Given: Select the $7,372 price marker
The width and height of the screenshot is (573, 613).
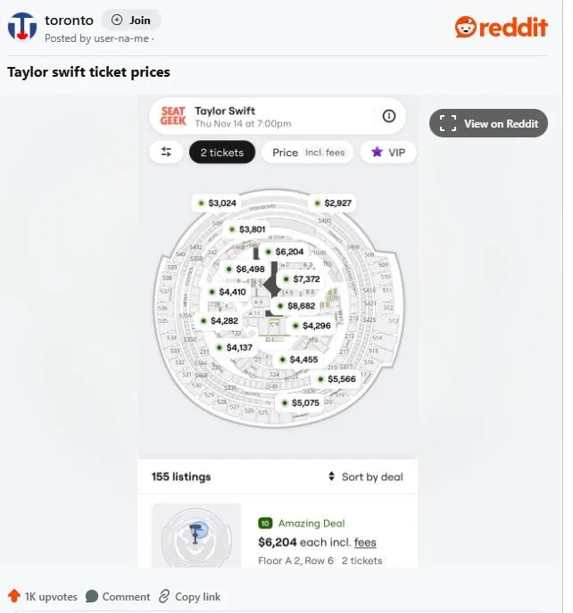Looking at the screenshot, I should [x=302, y=278].
